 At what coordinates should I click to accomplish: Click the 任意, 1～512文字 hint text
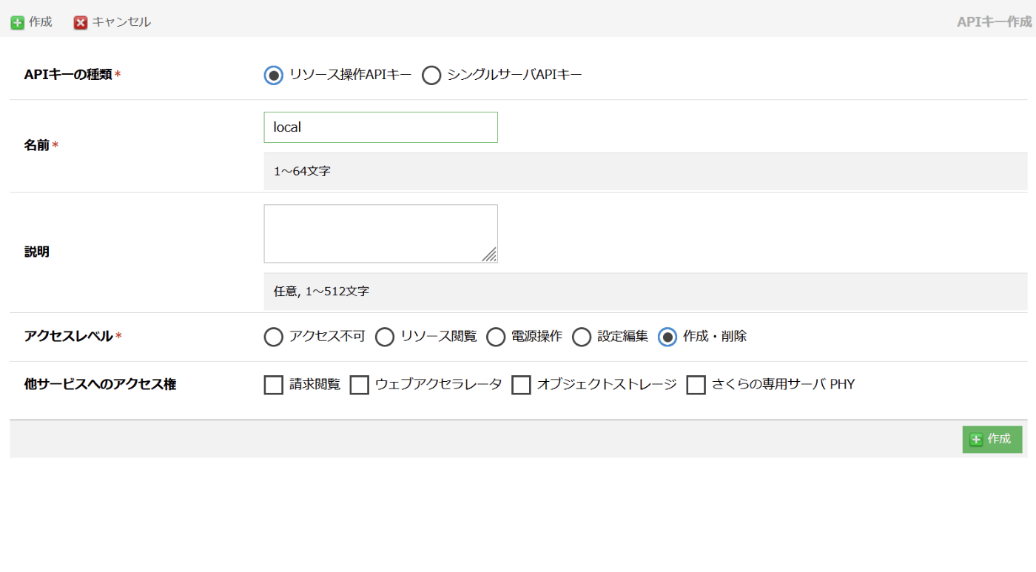tap(321, 292)
